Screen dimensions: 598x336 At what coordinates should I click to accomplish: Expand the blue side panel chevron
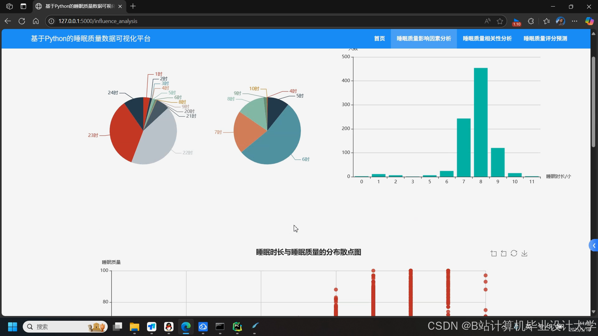[x=594, y=246]
